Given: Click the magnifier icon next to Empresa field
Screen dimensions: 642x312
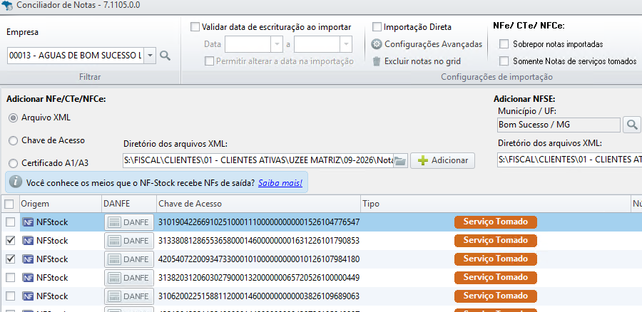Looking at the screenshot, I should pos(165,56).
